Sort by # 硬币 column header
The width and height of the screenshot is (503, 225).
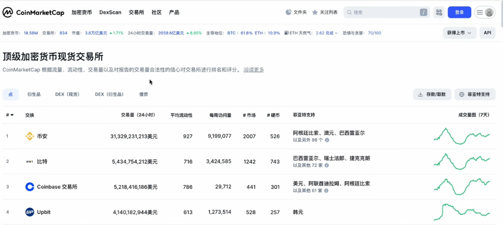click(x=273, y=115)
